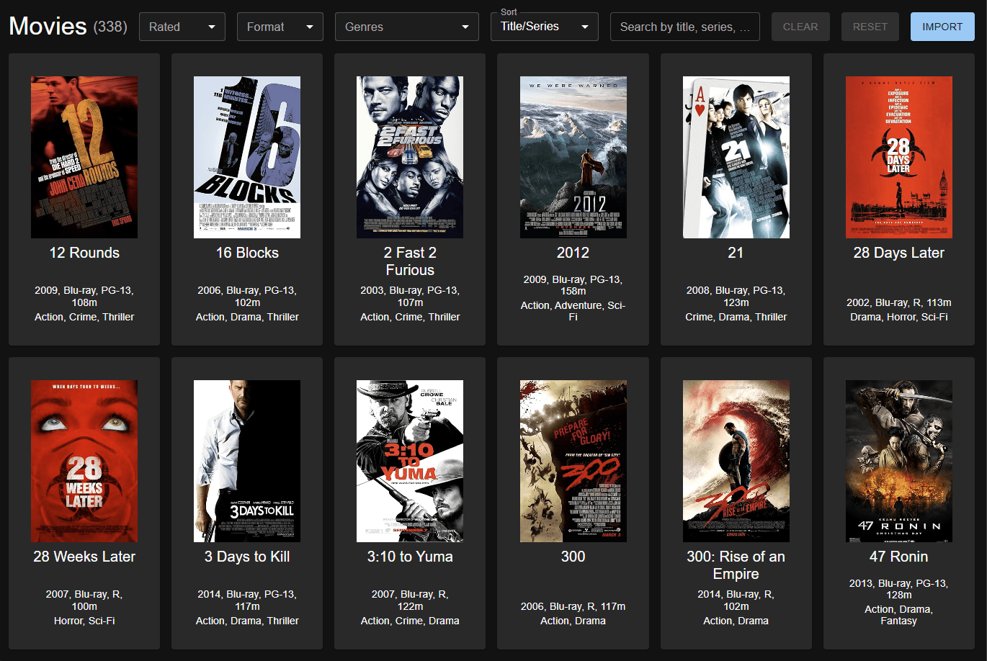The width and height of the screenshot is (987, 661).
Task: Open the Format filter dropdown
Action: [x=280, y=27]
